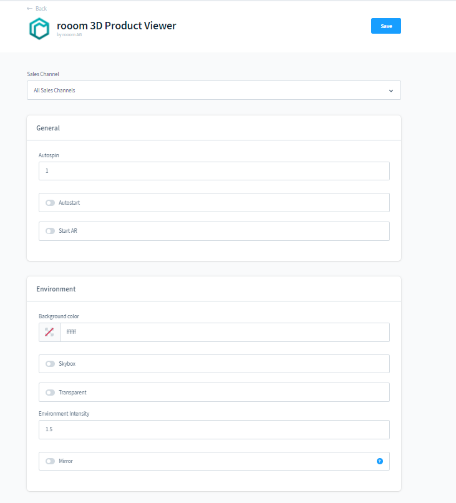Click the Mirror help question-mark icon
Viewport: 456px width, 503px height.
click(x=379, y=461)
